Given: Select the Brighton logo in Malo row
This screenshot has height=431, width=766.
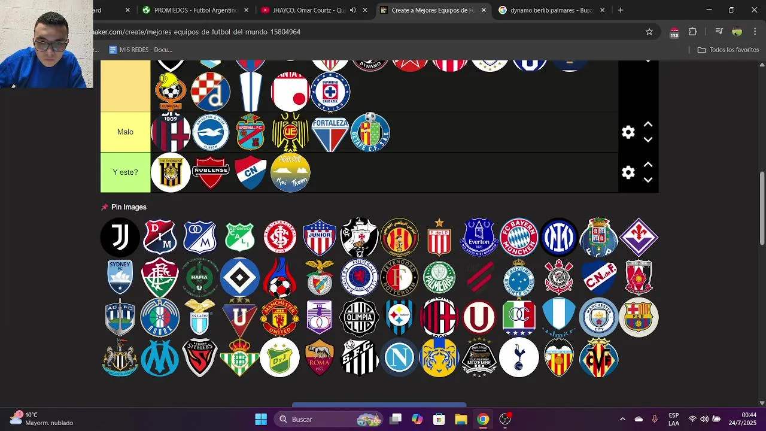Looking at the screenshot, I should (211, 132).
